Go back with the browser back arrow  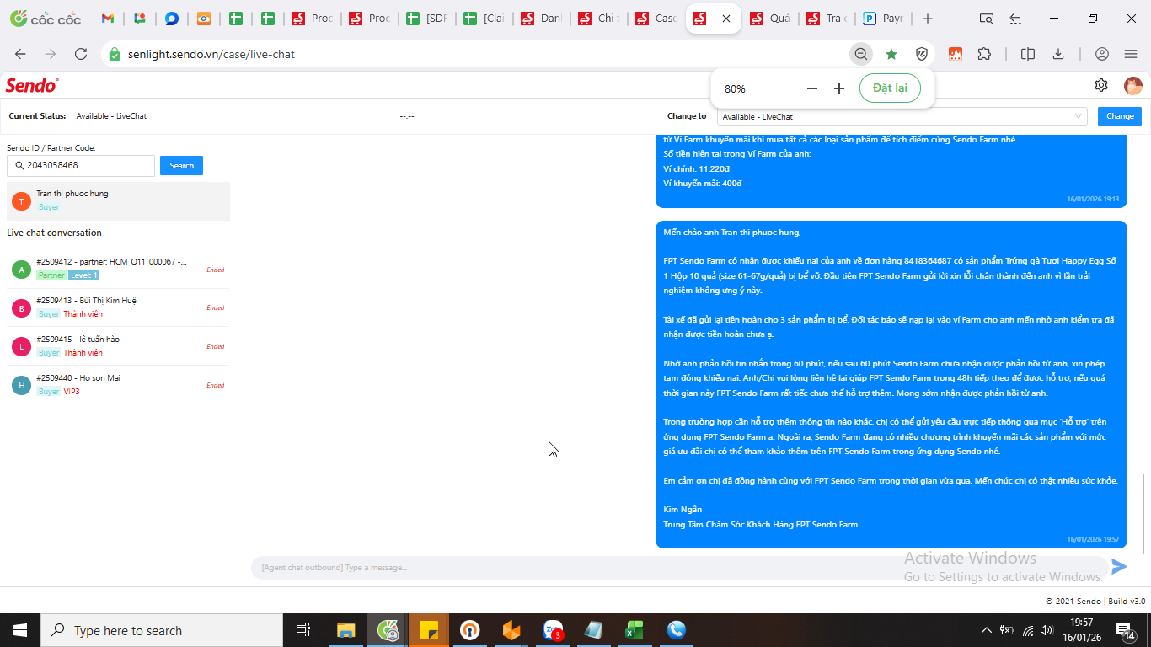(x=20, y=54)
